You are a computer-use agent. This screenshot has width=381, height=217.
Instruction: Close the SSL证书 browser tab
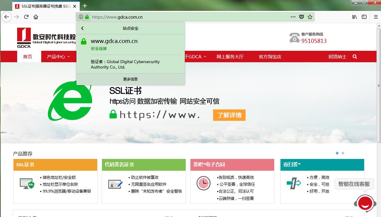tap(75, 6)
